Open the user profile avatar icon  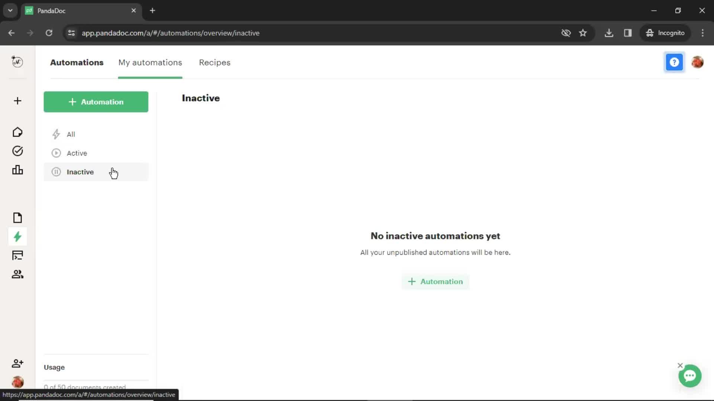(x=697, y=62)
